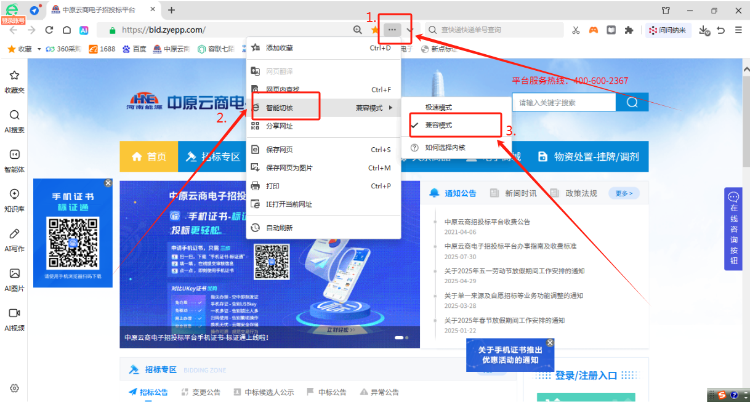
Task: Click the 更多 link in notices panel
Action: [x=624, y=193]
